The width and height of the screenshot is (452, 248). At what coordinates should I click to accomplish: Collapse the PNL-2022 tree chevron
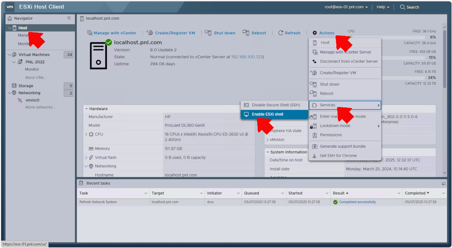tap(14, 62)
